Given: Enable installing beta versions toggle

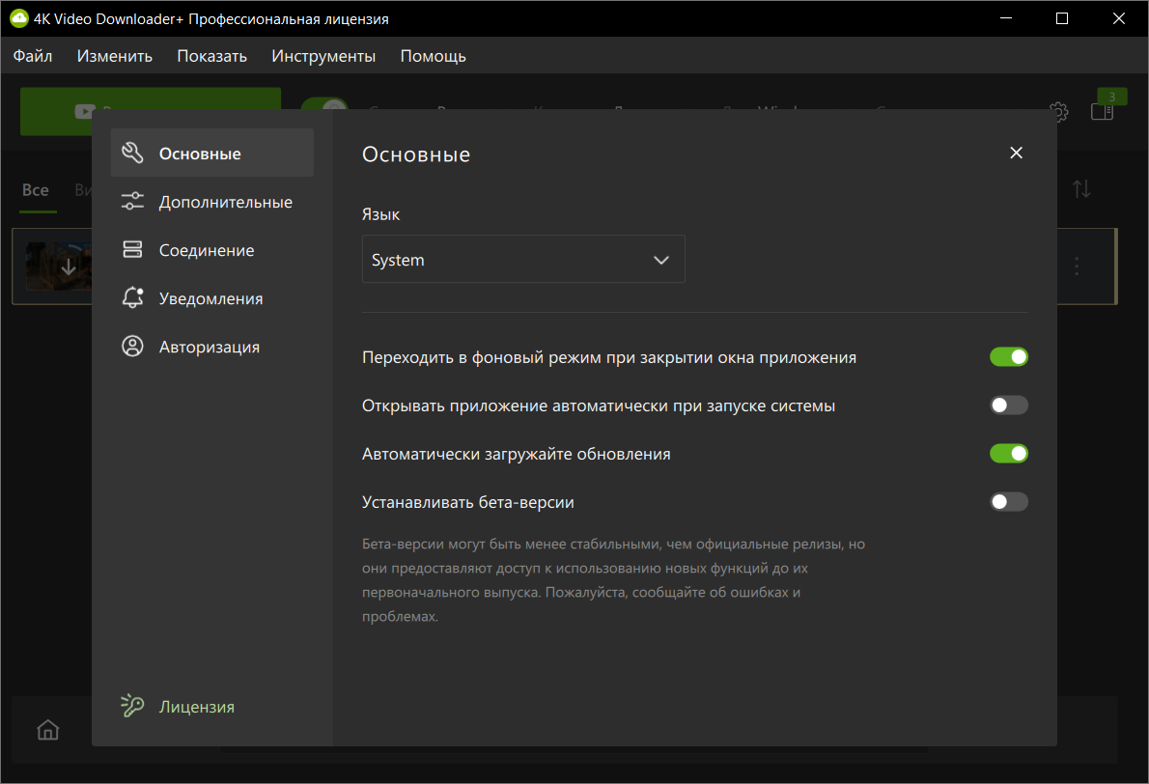Looking at the screenshot, I should click(x=1009, y=502).
